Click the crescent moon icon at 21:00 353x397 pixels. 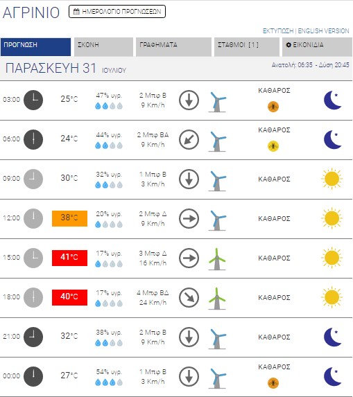click(332, 337)
